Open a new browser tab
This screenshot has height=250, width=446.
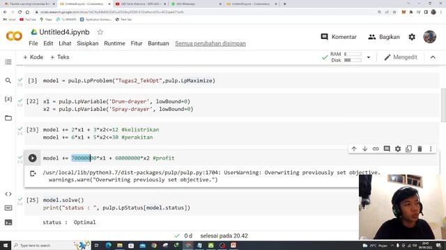point(284,4)
